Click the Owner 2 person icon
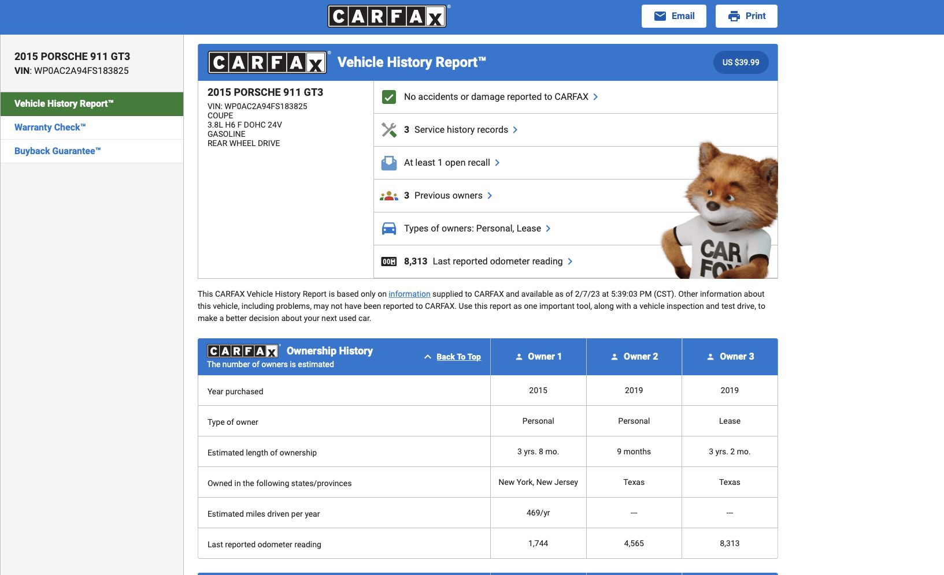944x575 pixels. [614, 357]
